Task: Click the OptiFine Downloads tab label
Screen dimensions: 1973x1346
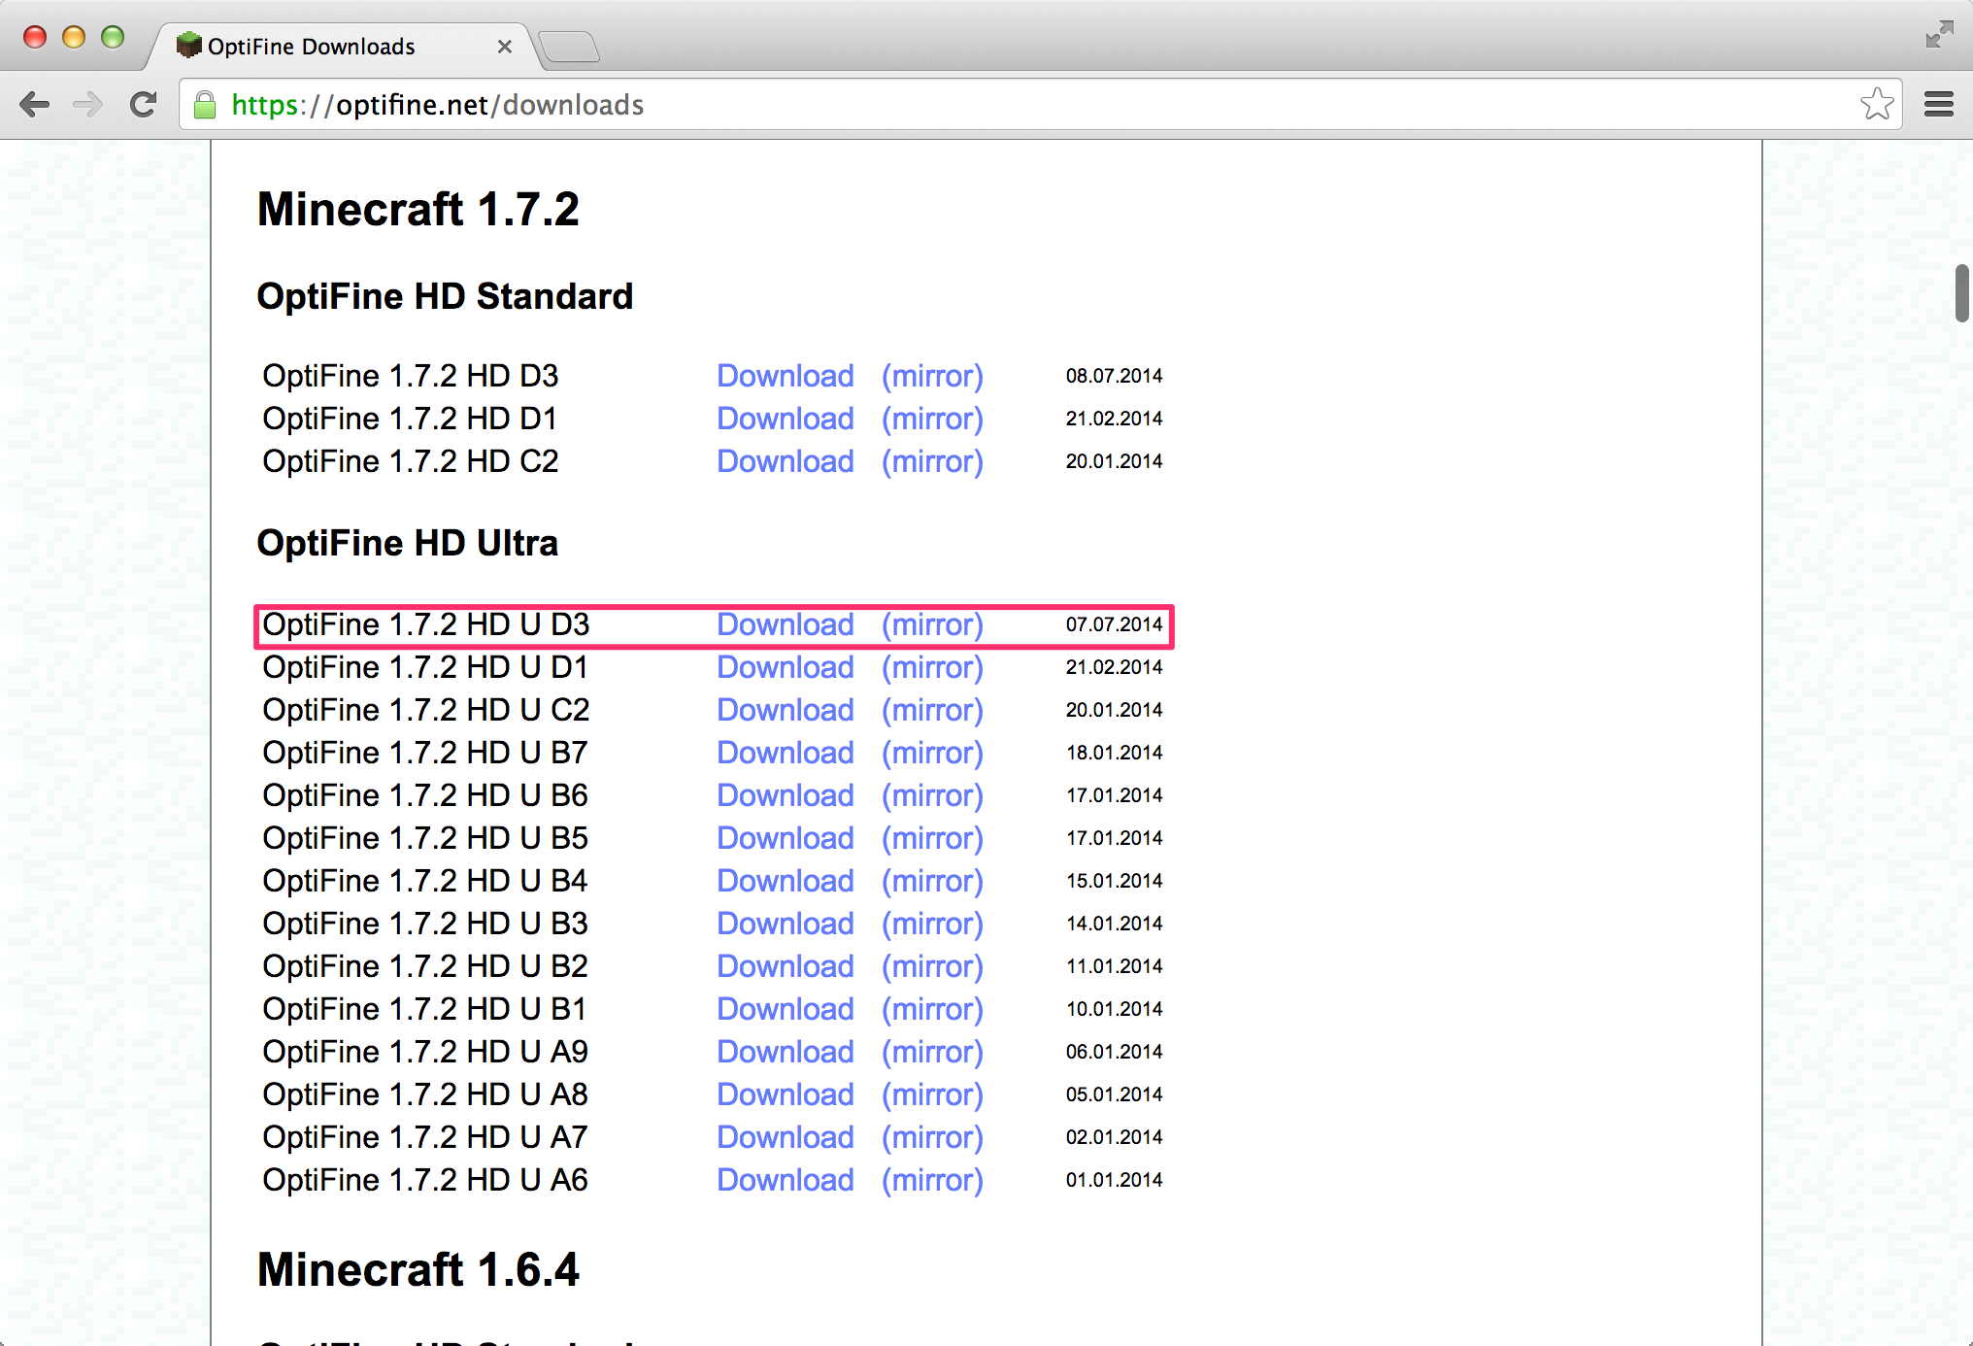Action: pyautogui.click(x=315, y=45)
